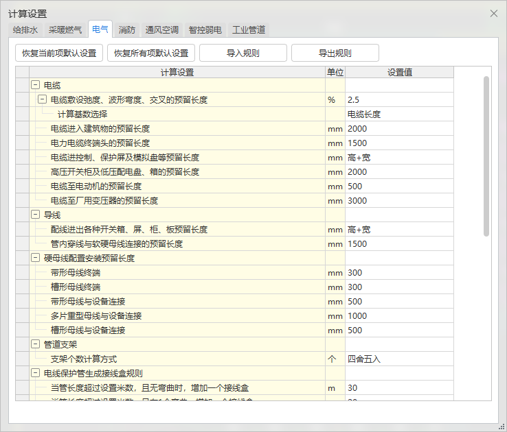507x432 pixels.
Task: Select the 支架个数计算方式 value 四舍五入
Action: (398, 359)
